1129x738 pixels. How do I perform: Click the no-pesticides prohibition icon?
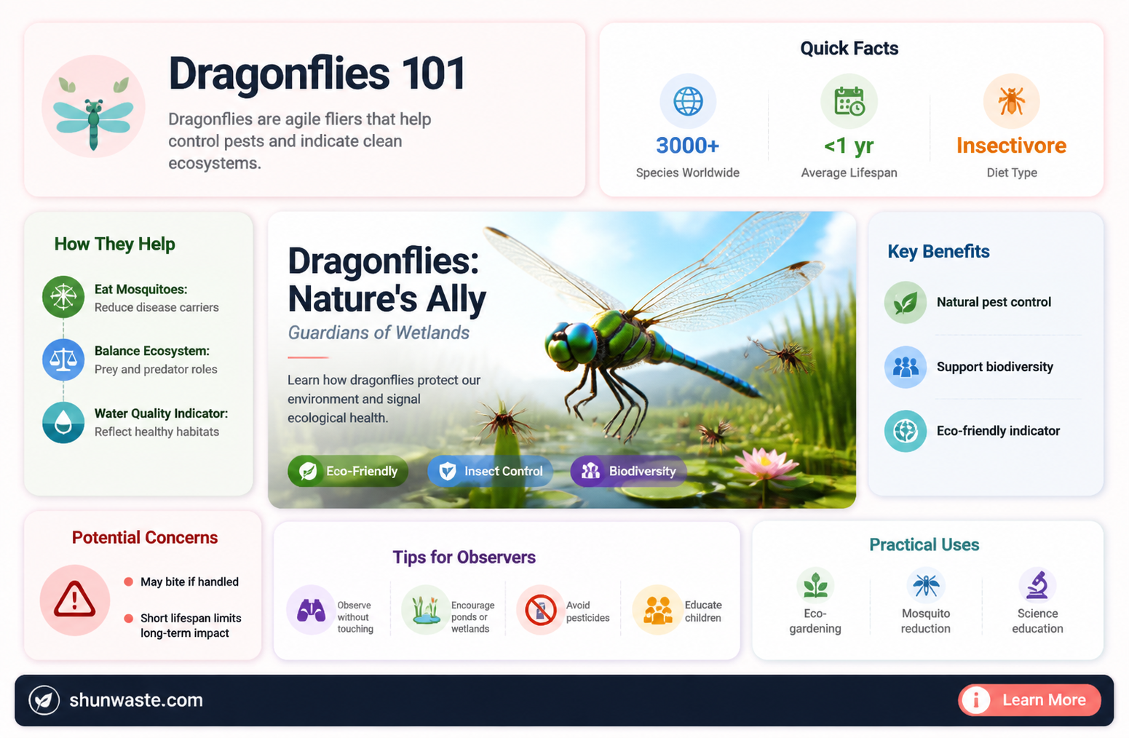[x=540, y=610]
